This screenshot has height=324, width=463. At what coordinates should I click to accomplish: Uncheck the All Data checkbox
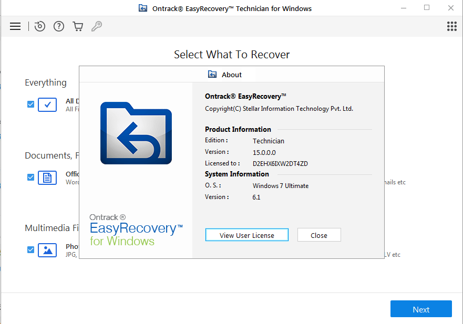pyautogui.click(x=30, y=104)
